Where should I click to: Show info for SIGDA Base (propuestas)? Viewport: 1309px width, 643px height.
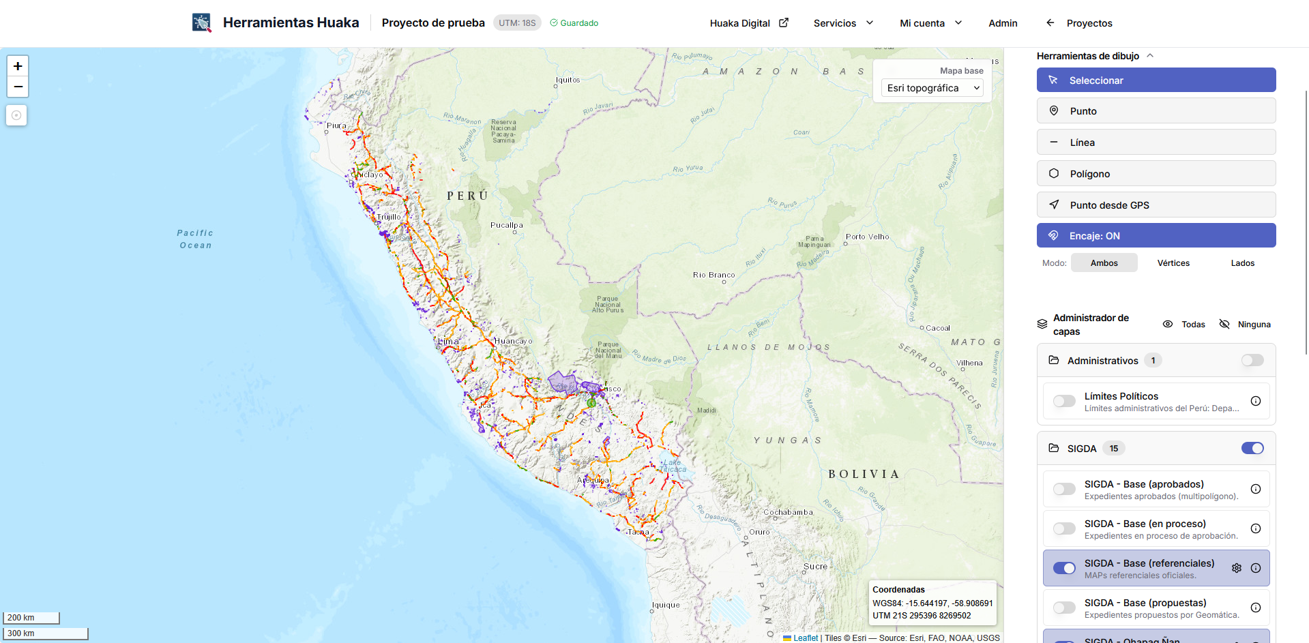(x=1255, y=608)
